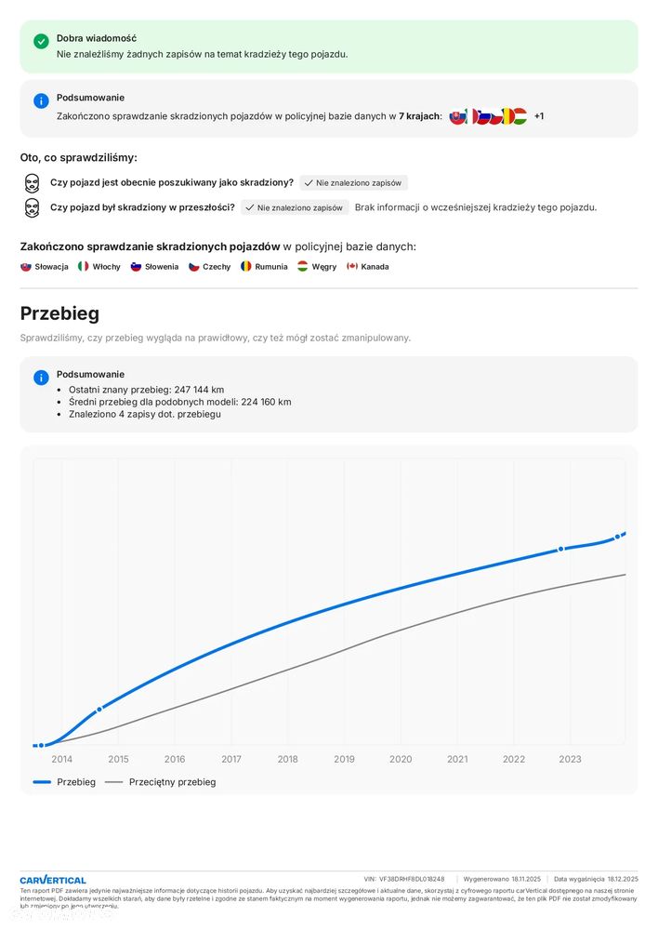Click the Włochy flag icon
This screenshot has width=658, height=930.
pyautogui.click(x=83, y=267)
